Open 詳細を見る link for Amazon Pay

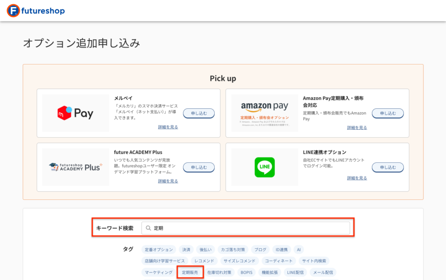click(357, 128)
